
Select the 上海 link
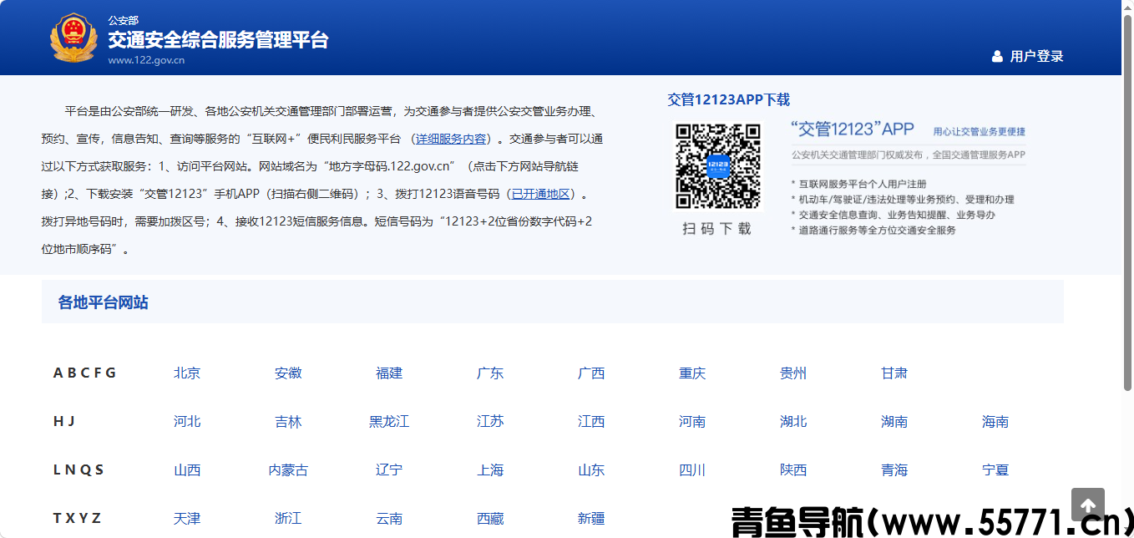(x=490, y=470)
